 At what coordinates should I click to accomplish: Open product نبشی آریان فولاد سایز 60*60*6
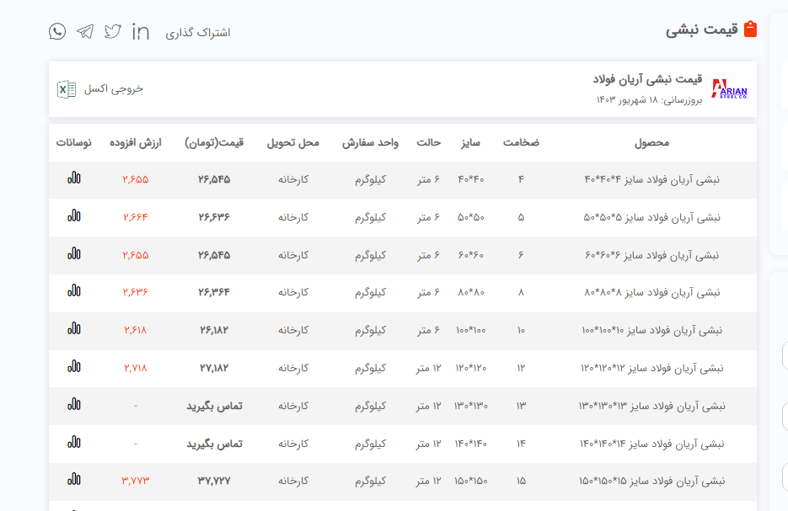click(651, 254)
